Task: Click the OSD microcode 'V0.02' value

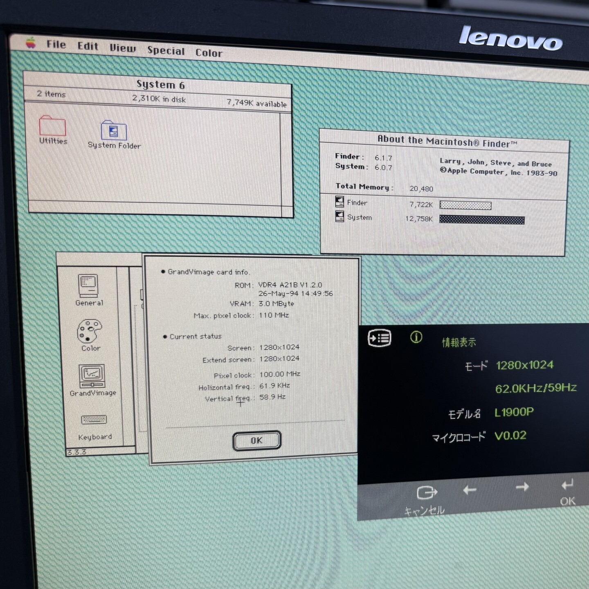Action: pos(510,435)
